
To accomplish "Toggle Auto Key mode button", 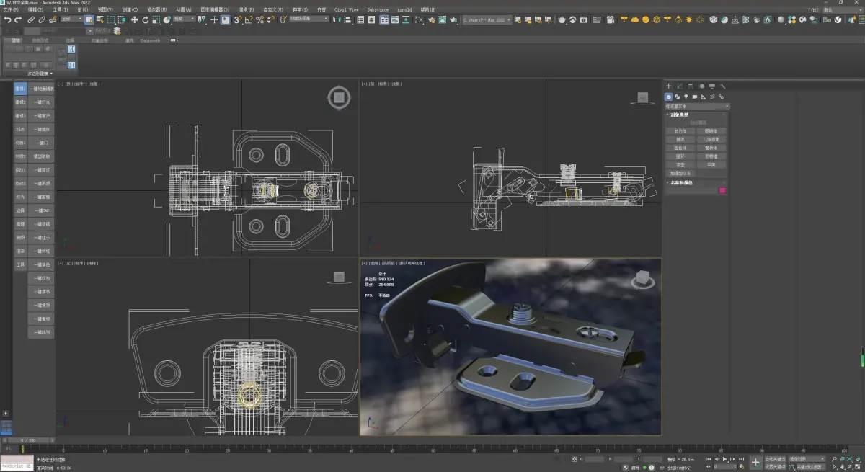I will point(776,458).
